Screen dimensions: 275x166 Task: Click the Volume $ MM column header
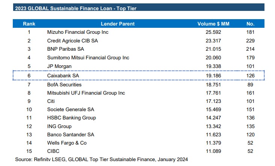[x=213, y=24]
